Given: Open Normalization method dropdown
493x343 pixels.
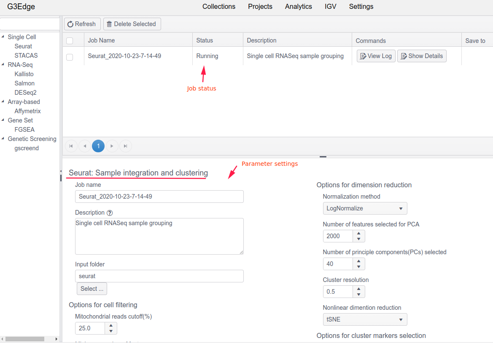Looking at the screenshot, I should coord(365,208).
